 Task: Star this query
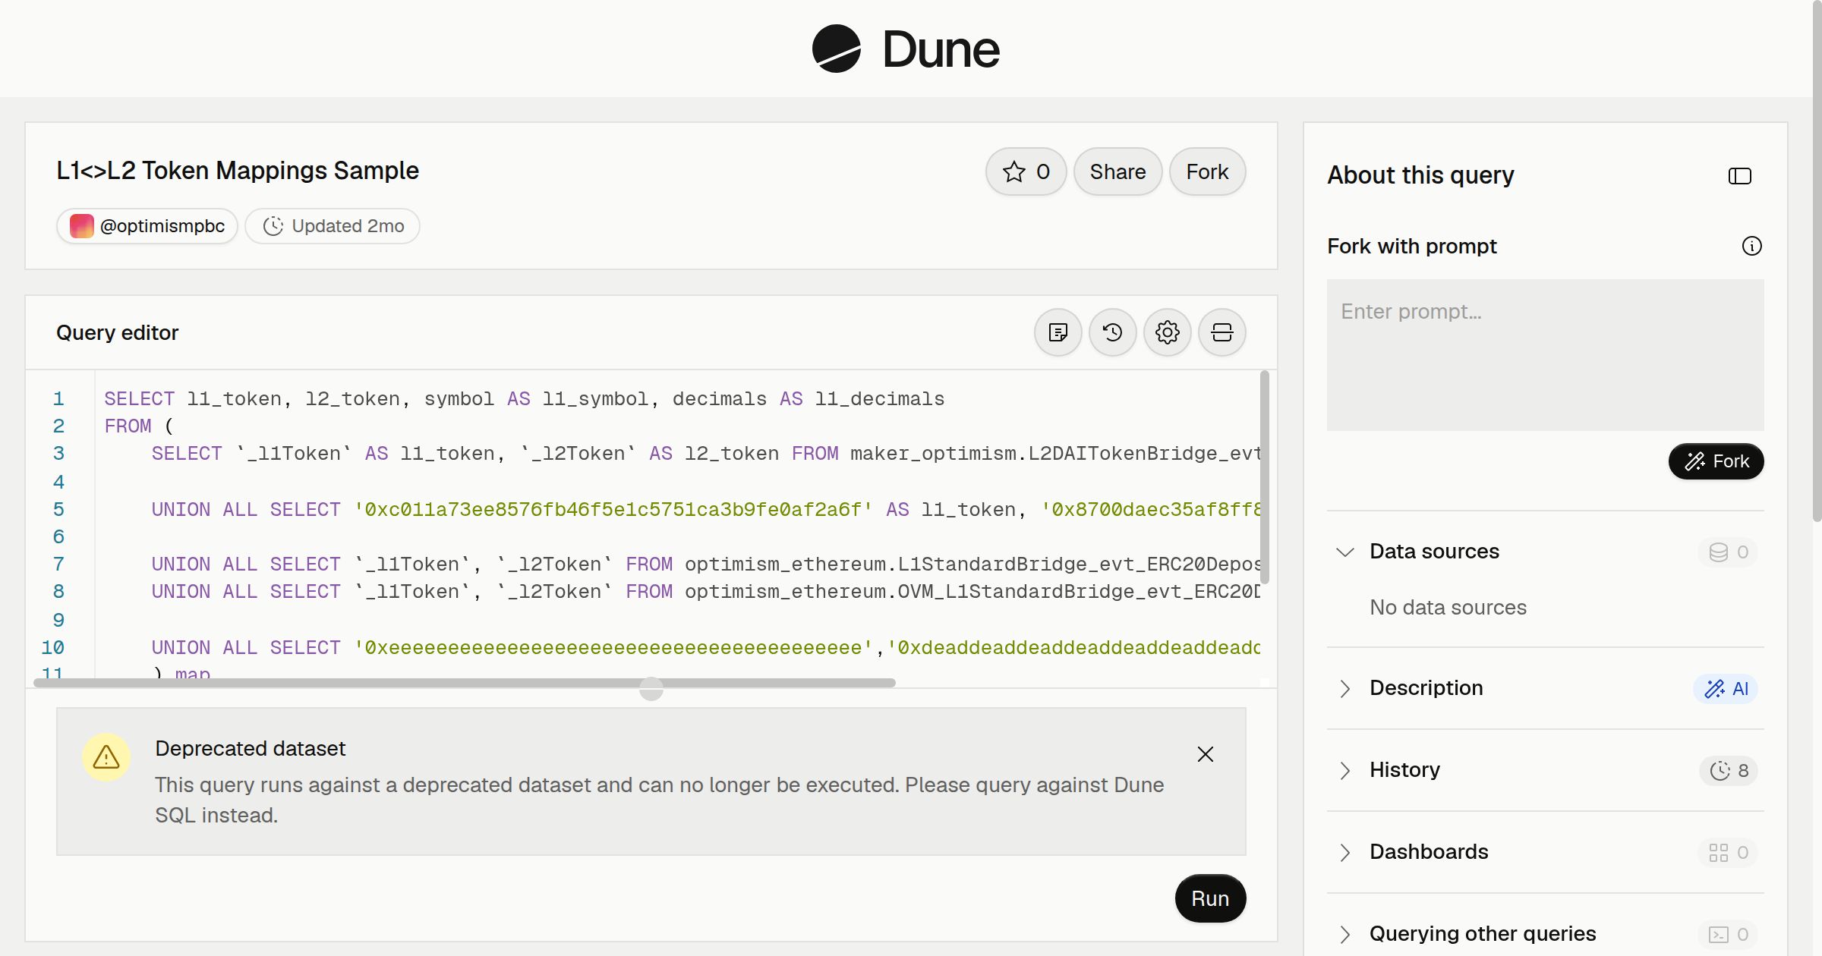(x=1026, y=171)
